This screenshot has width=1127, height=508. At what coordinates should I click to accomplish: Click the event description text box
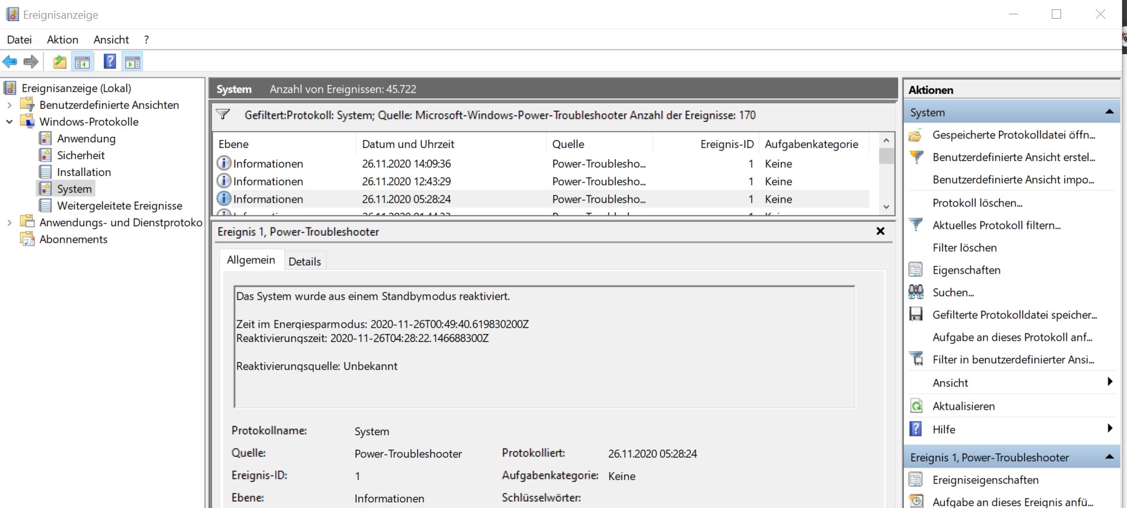pos(545,346)
